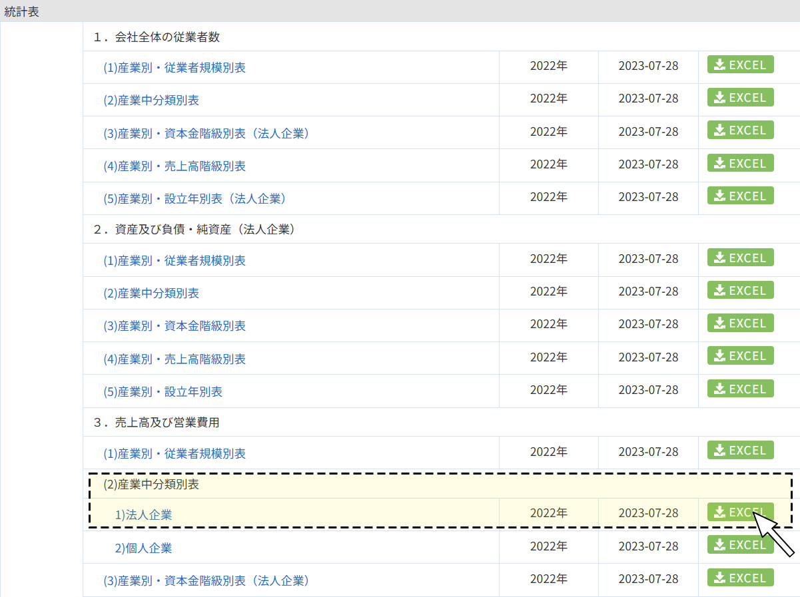Download Excel for section 1 産業中分類別表
Image resolution: width=800 pixels, height=597 pixels.
coord(740,98)
